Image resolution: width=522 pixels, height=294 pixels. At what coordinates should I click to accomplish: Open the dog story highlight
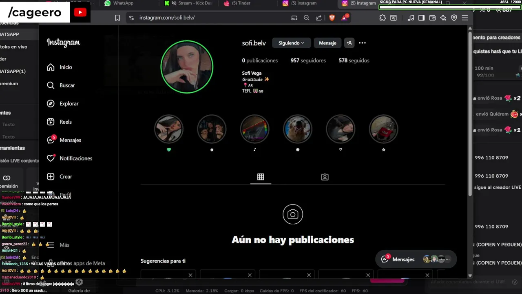298,129
